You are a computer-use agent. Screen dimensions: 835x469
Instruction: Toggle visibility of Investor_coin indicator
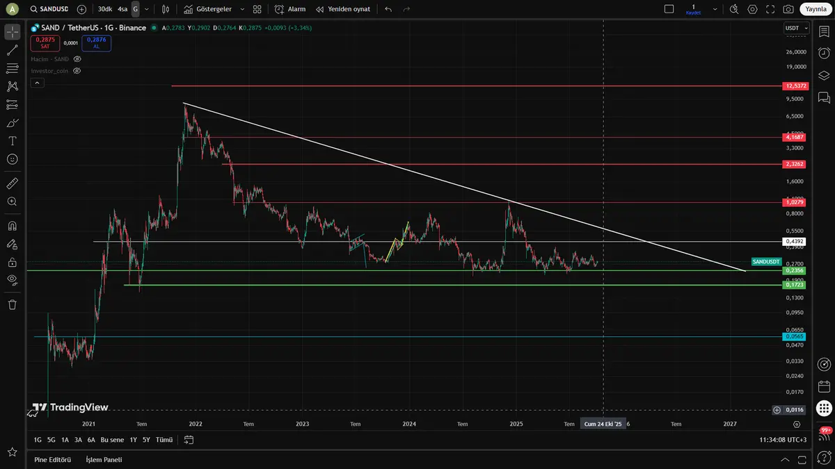coord(77,71)
